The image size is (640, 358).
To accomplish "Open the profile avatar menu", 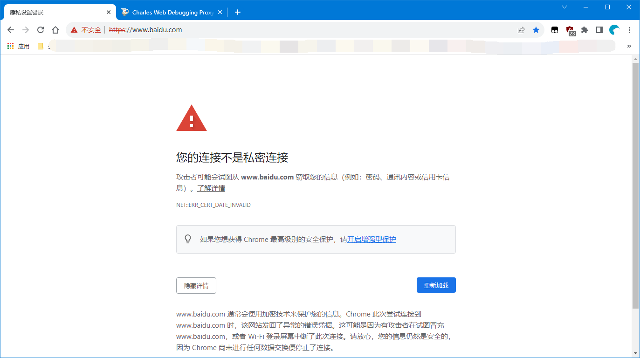I will pos(614,30).
